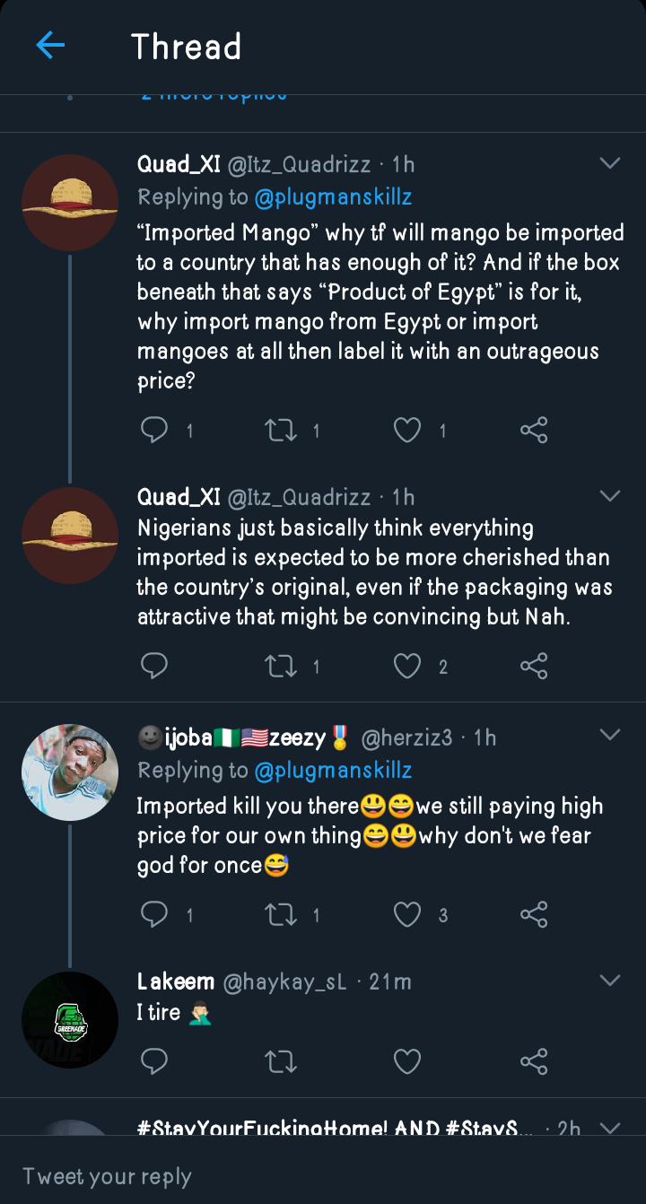Share the "Imported kill you there" tweet
Screen dimensions: 646x1204
click(x=534, y=914)
